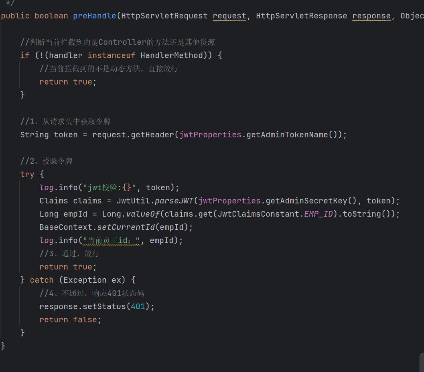Click the BaseContext class name

point(66,227)
